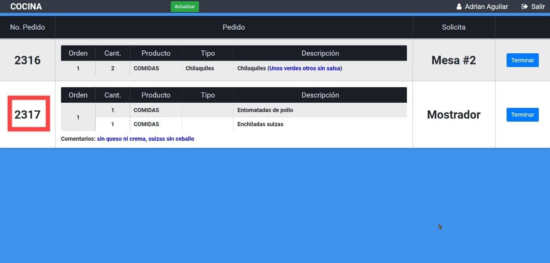Click the main Pedido column header
The height and width of the screenshot is (263, 550).
234,27
